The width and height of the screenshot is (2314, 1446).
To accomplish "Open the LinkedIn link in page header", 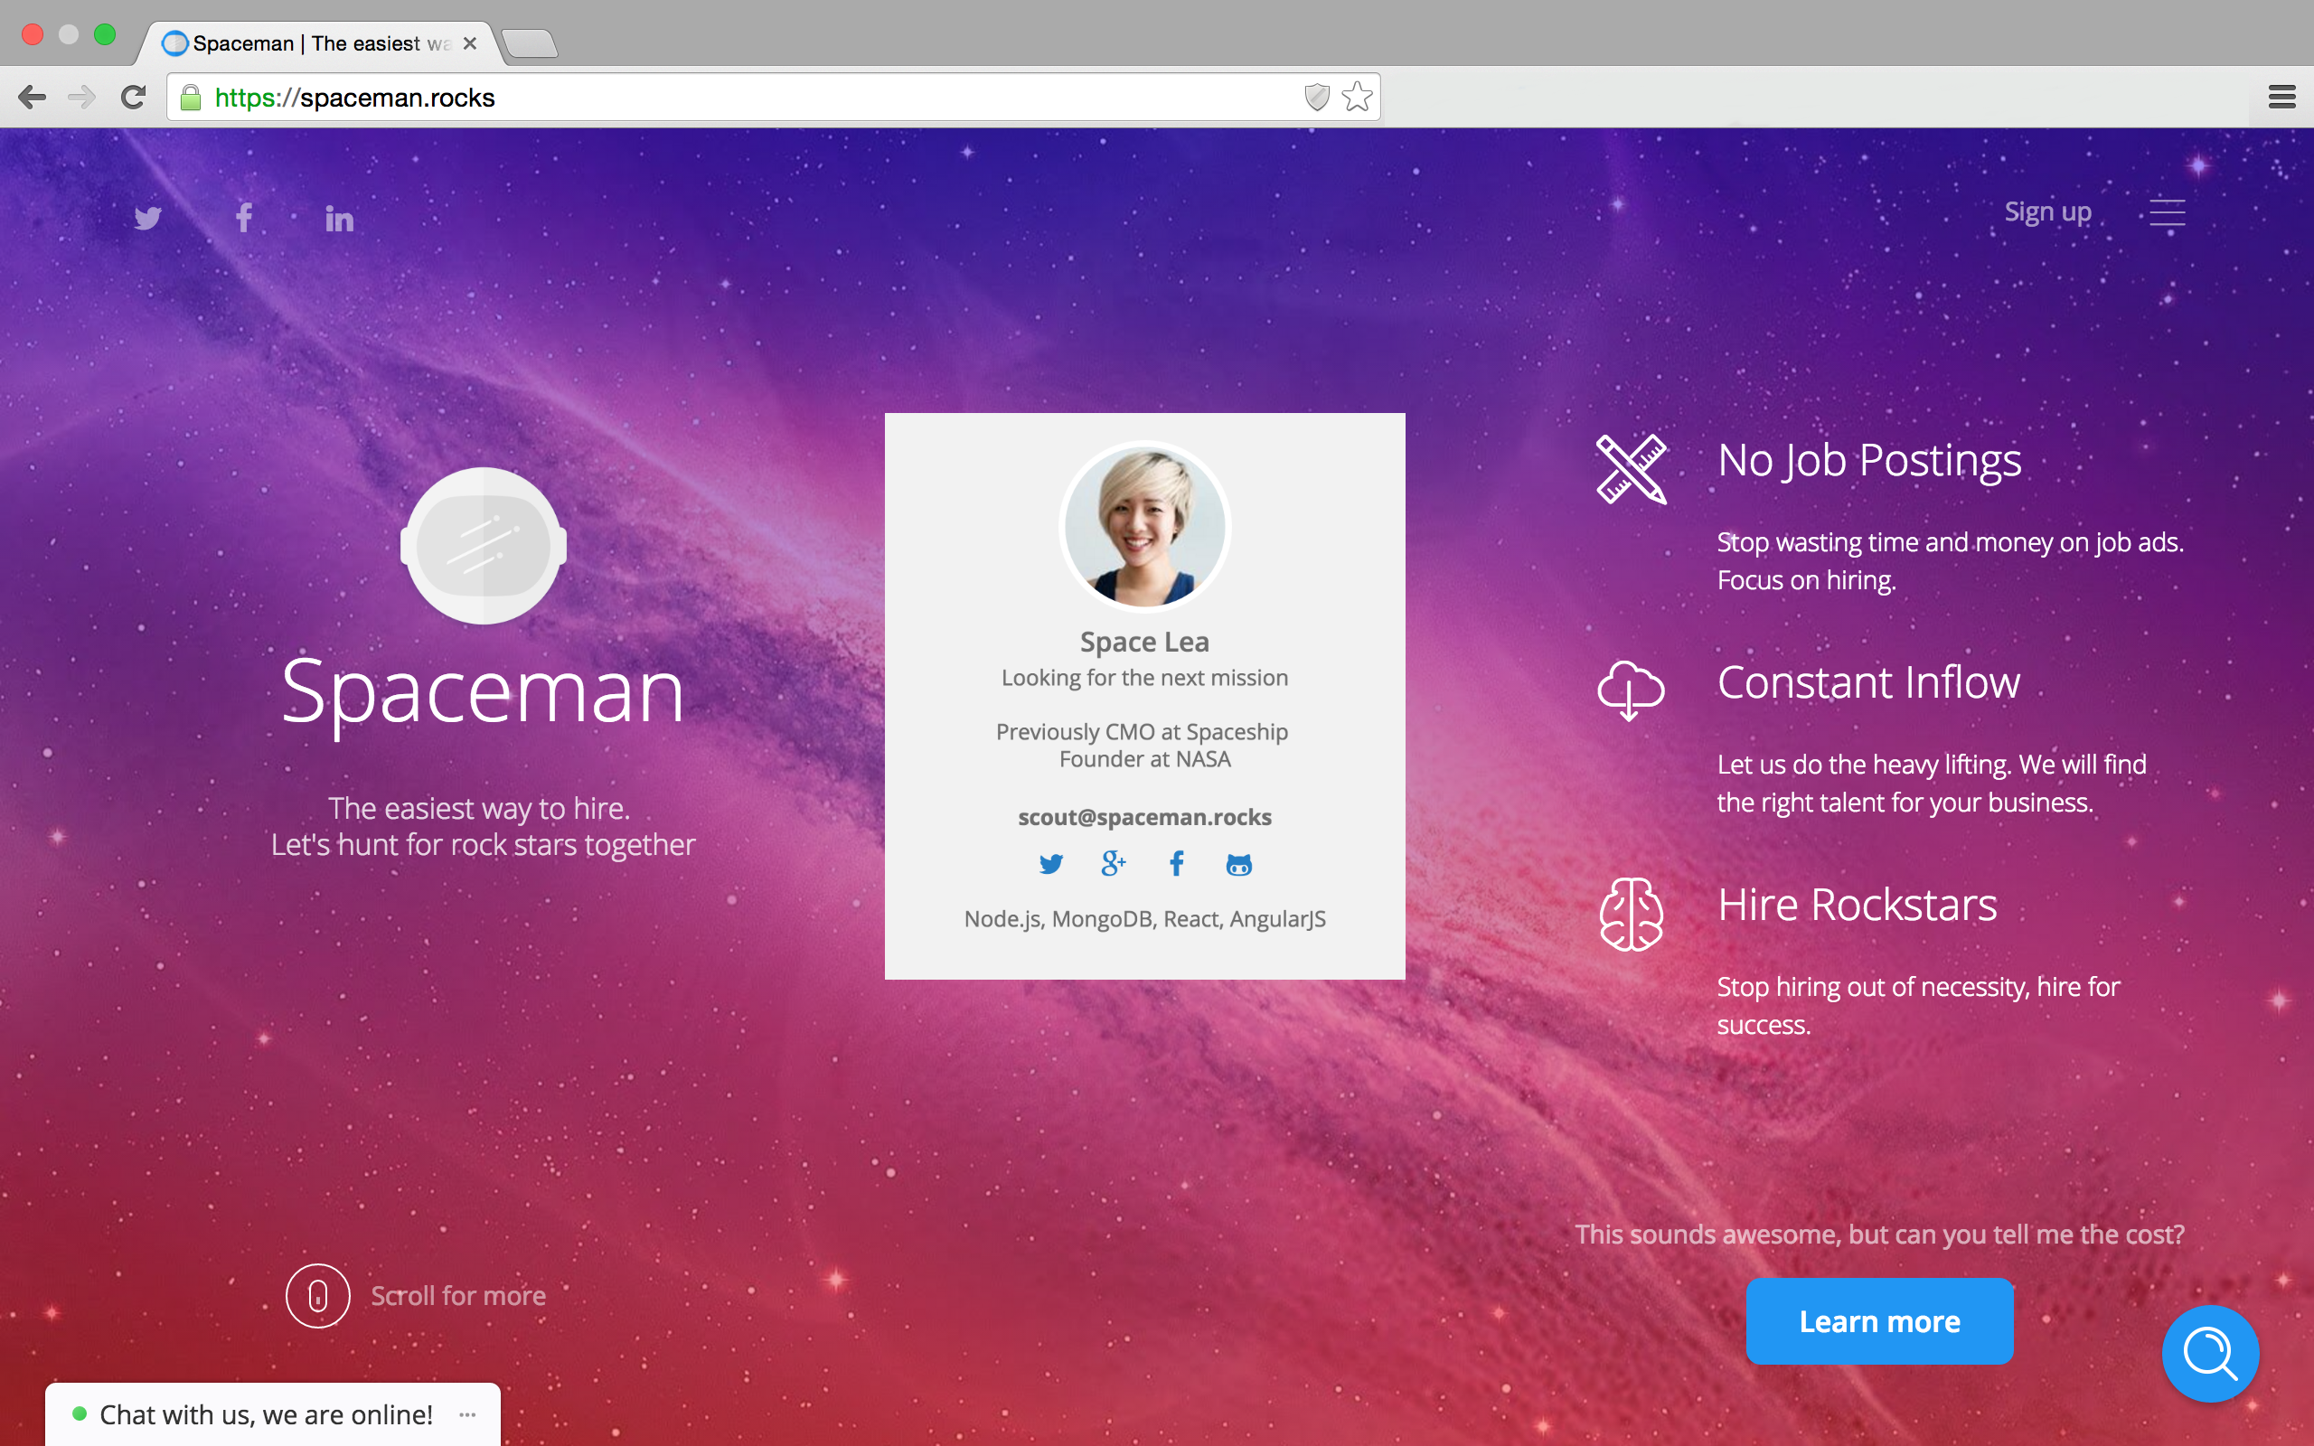I will (x=338, y=219).
